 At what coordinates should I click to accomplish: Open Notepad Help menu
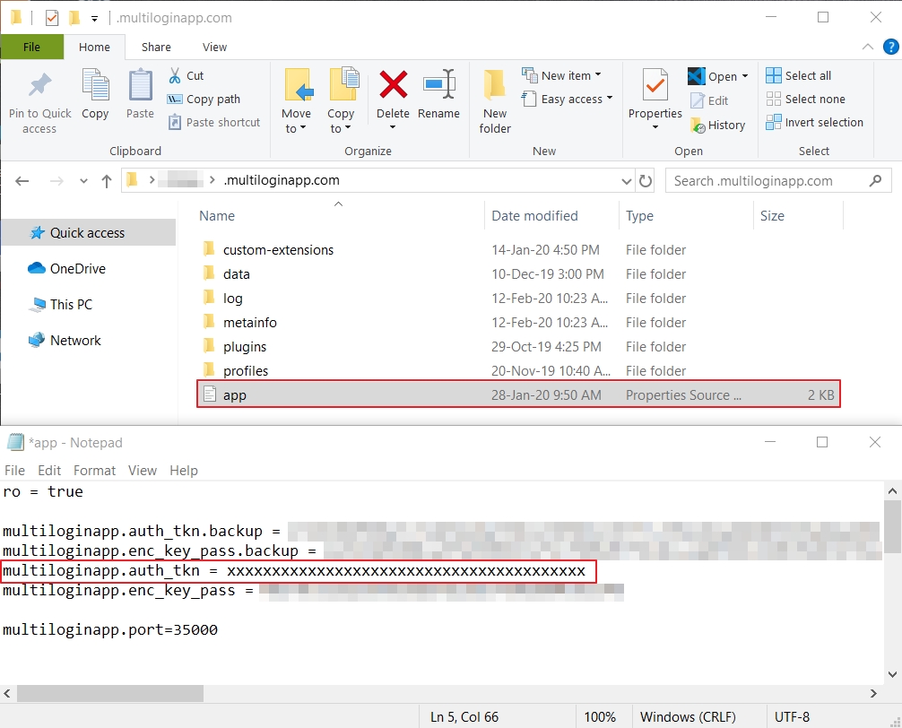click(184, 471)
